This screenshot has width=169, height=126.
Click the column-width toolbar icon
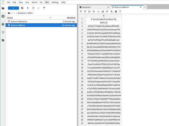click(x=120, y=11)
